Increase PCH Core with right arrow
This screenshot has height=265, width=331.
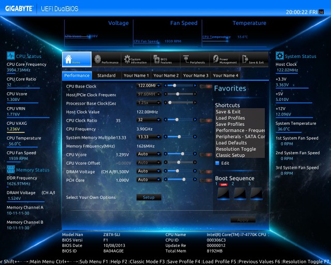(x=195, y=180)
